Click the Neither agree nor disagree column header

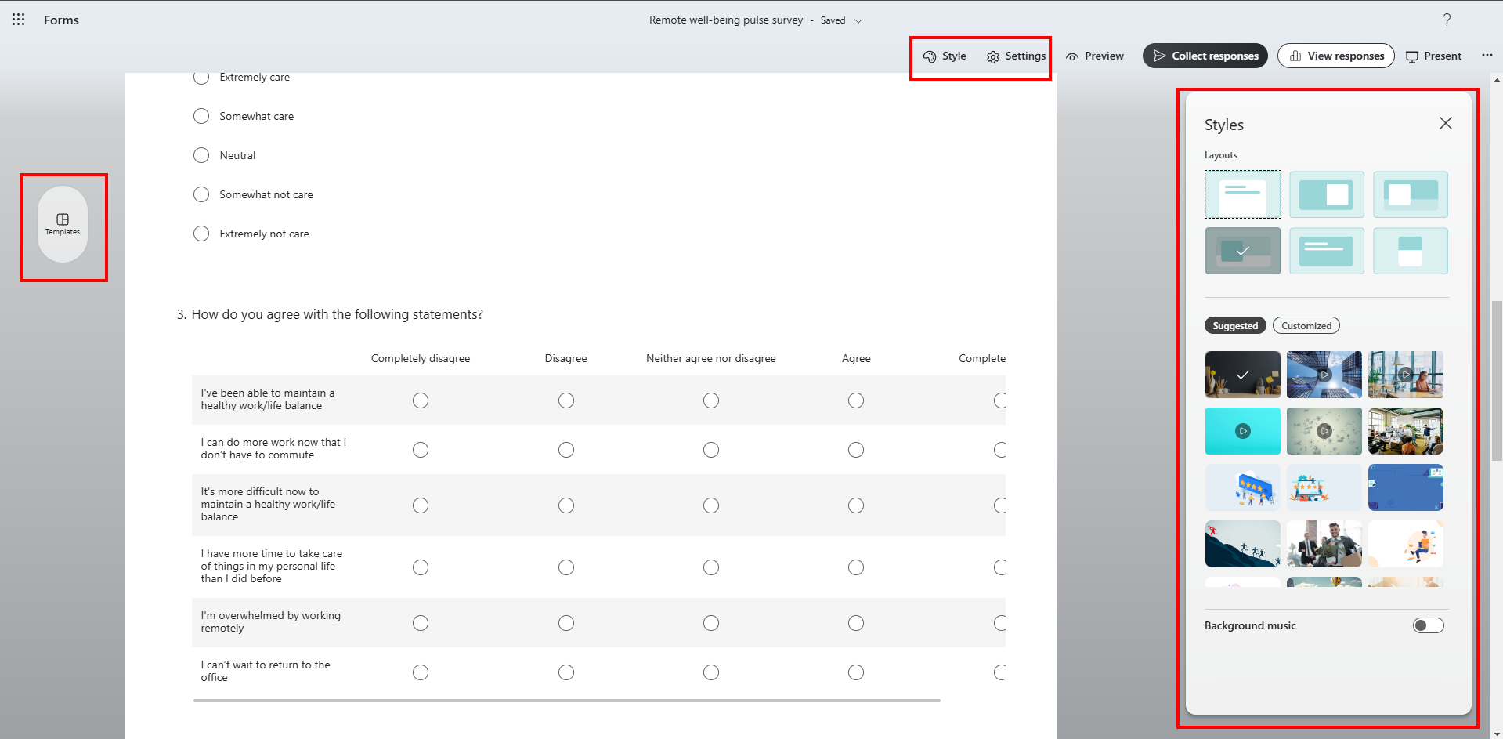711,358
